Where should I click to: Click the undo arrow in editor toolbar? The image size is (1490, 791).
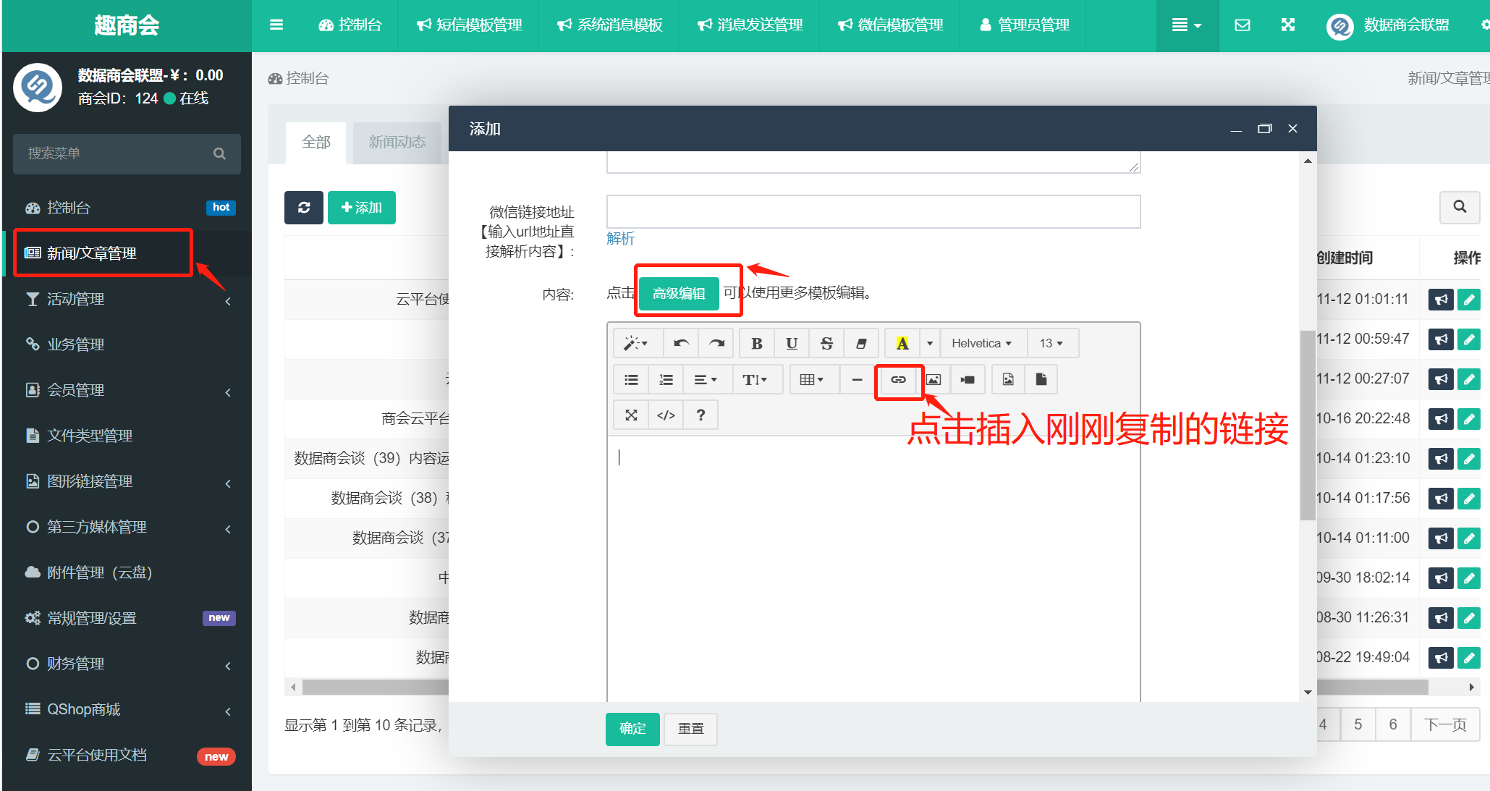tap(681, 344)
